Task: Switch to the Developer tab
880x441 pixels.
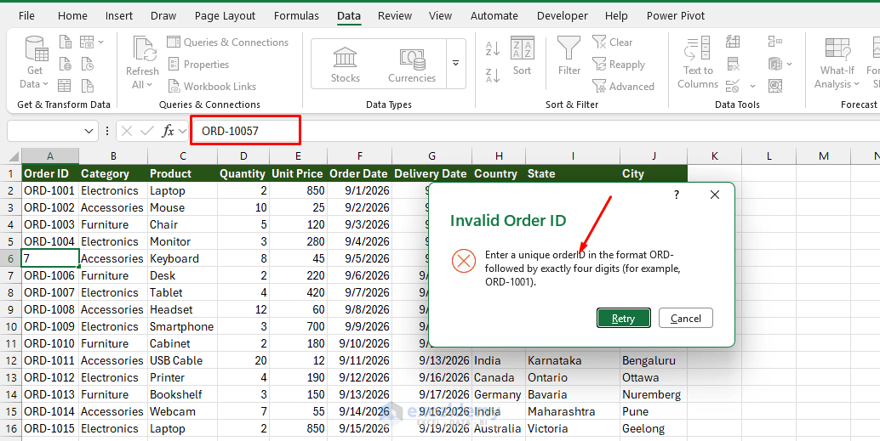Action: (563, 15)
